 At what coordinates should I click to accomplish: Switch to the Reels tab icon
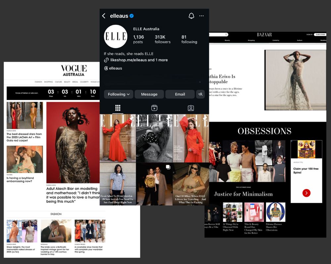154,108
